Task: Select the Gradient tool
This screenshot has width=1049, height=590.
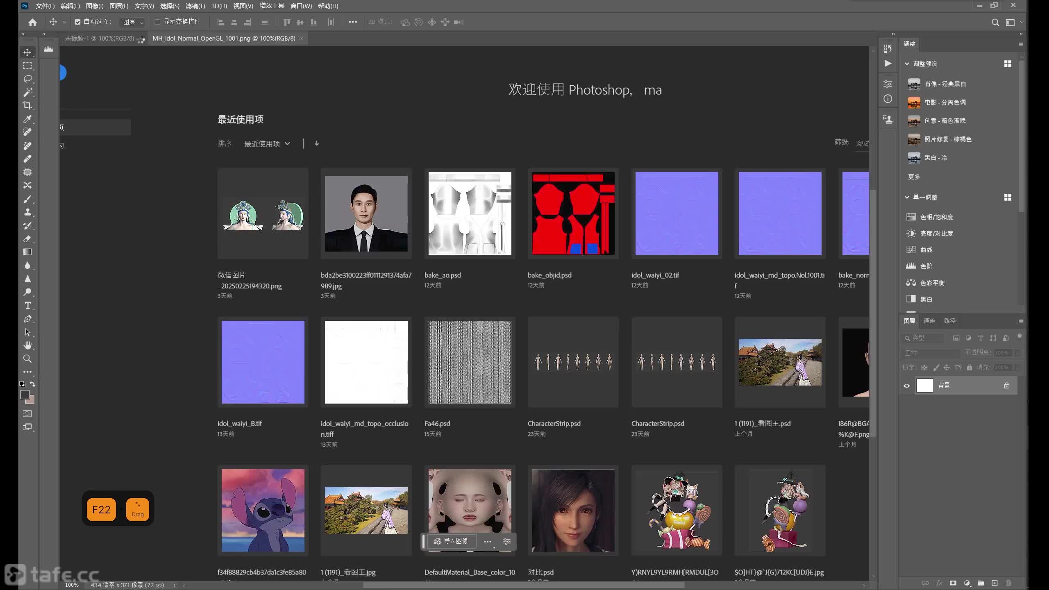Action: [27, 252]
